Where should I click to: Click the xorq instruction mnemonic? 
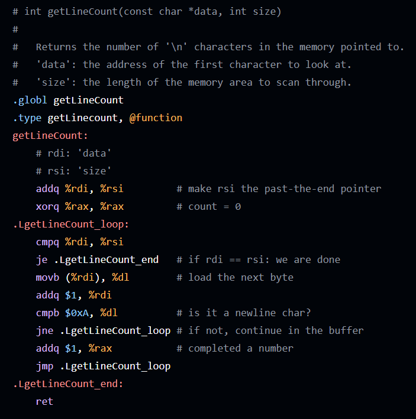[47, 206]
